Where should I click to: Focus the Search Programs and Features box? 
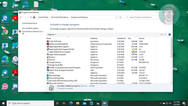(142, 17)
